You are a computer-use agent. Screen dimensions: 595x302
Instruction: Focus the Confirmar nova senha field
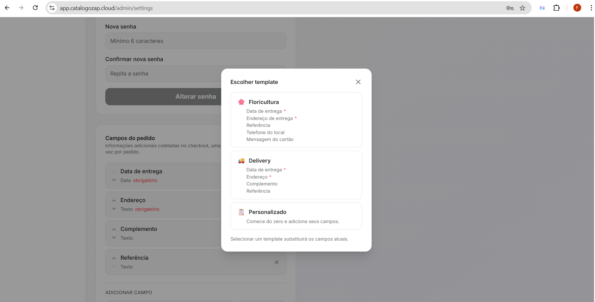(x=196, y=74)
